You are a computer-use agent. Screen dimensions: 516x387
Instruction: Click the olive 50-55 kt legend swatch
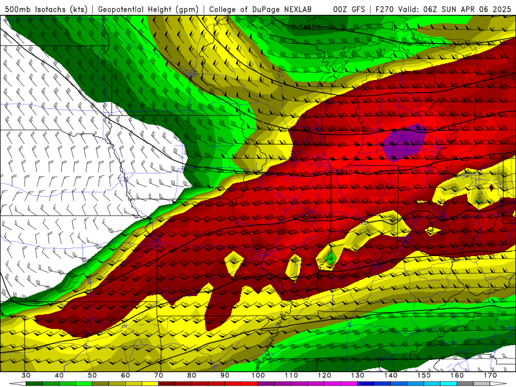[101, 384]
